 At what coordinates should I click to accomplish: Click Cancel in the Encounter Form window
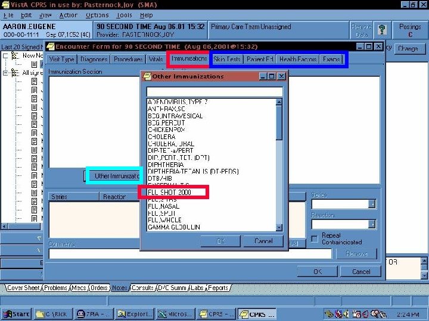coord(361,272)
